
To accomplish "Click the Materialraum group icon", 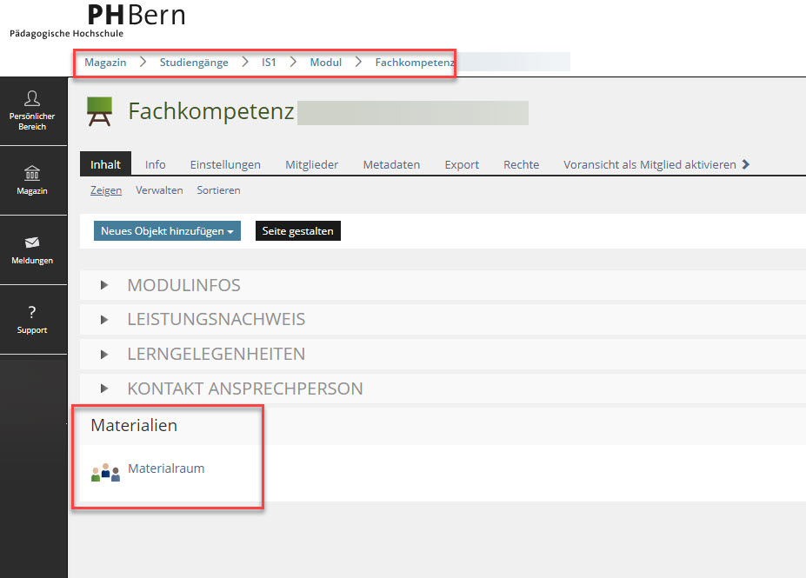I will (x=105, y=472).
